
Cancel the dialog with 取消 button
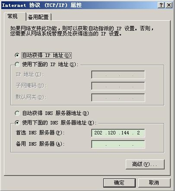[154, 183]
